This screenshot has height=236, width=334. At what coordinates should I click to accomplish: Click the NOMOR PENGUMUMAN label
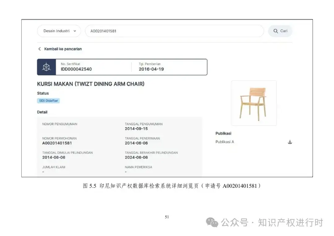[x=60, y=124]
